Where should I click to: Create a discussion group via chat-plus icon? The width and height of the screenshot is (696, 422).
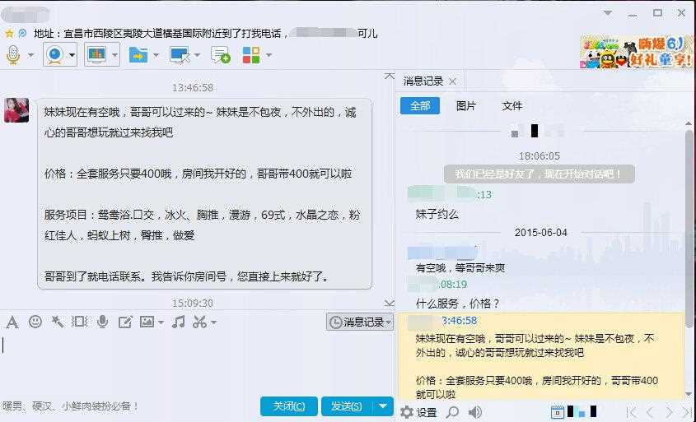point(221,55)
